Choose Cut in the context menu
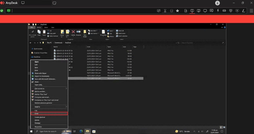Image resolution: width=254 pixels, height=134 pixels. coord(49,111)
